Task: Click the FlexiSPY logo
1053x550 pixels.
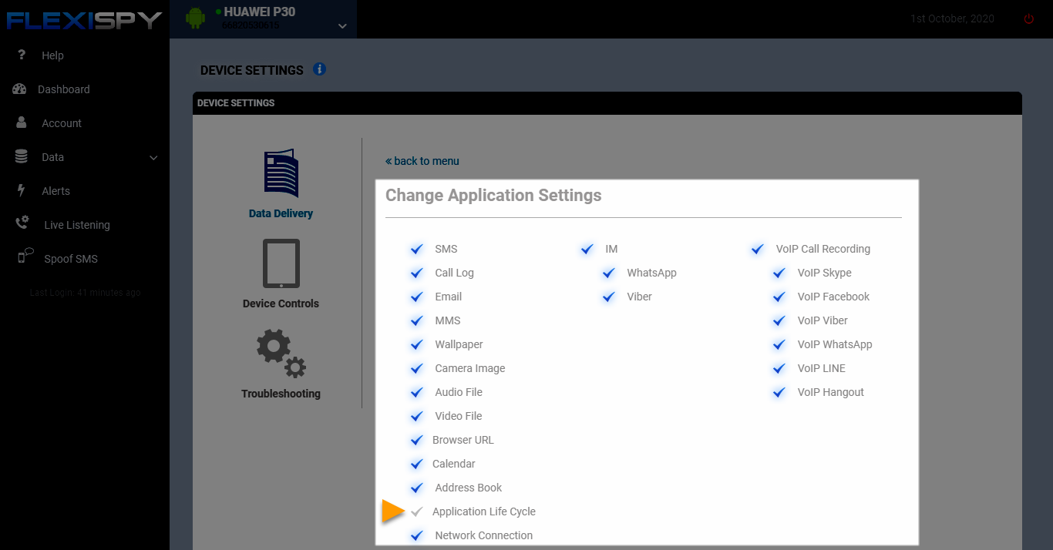Action: coord(85,19)
